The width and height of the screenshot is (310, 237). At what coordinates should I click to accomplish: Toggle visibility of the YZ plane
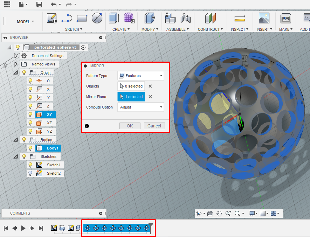tap(30, 131)
